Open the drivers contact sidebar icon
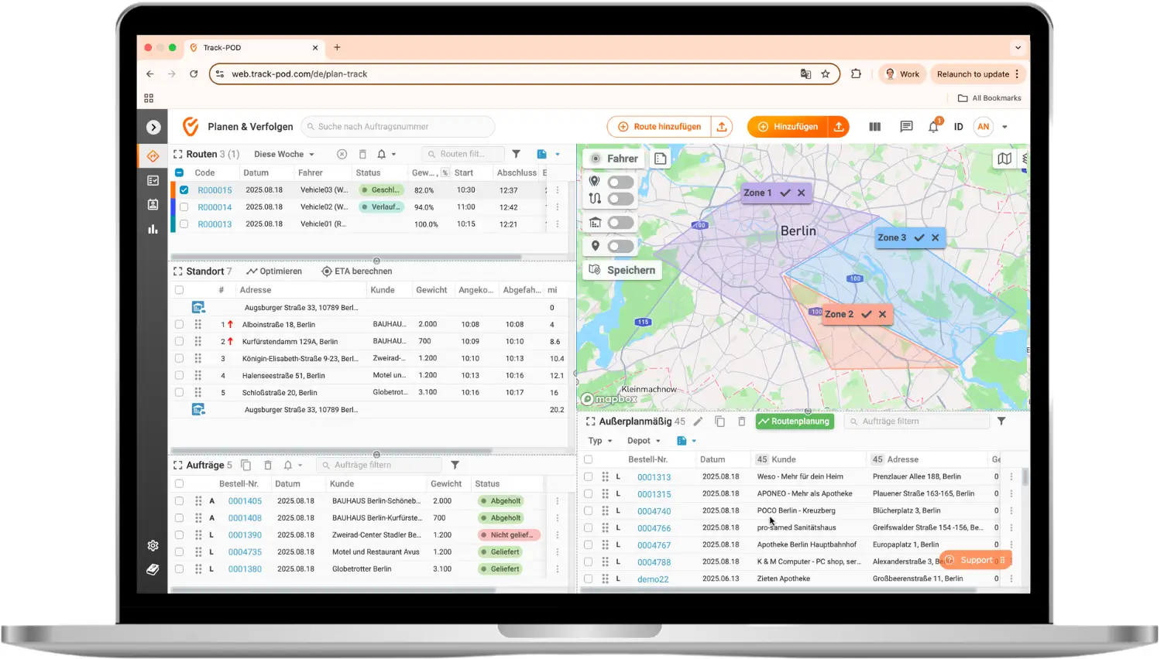1164x659 pixels. click(x=153, y=205)
